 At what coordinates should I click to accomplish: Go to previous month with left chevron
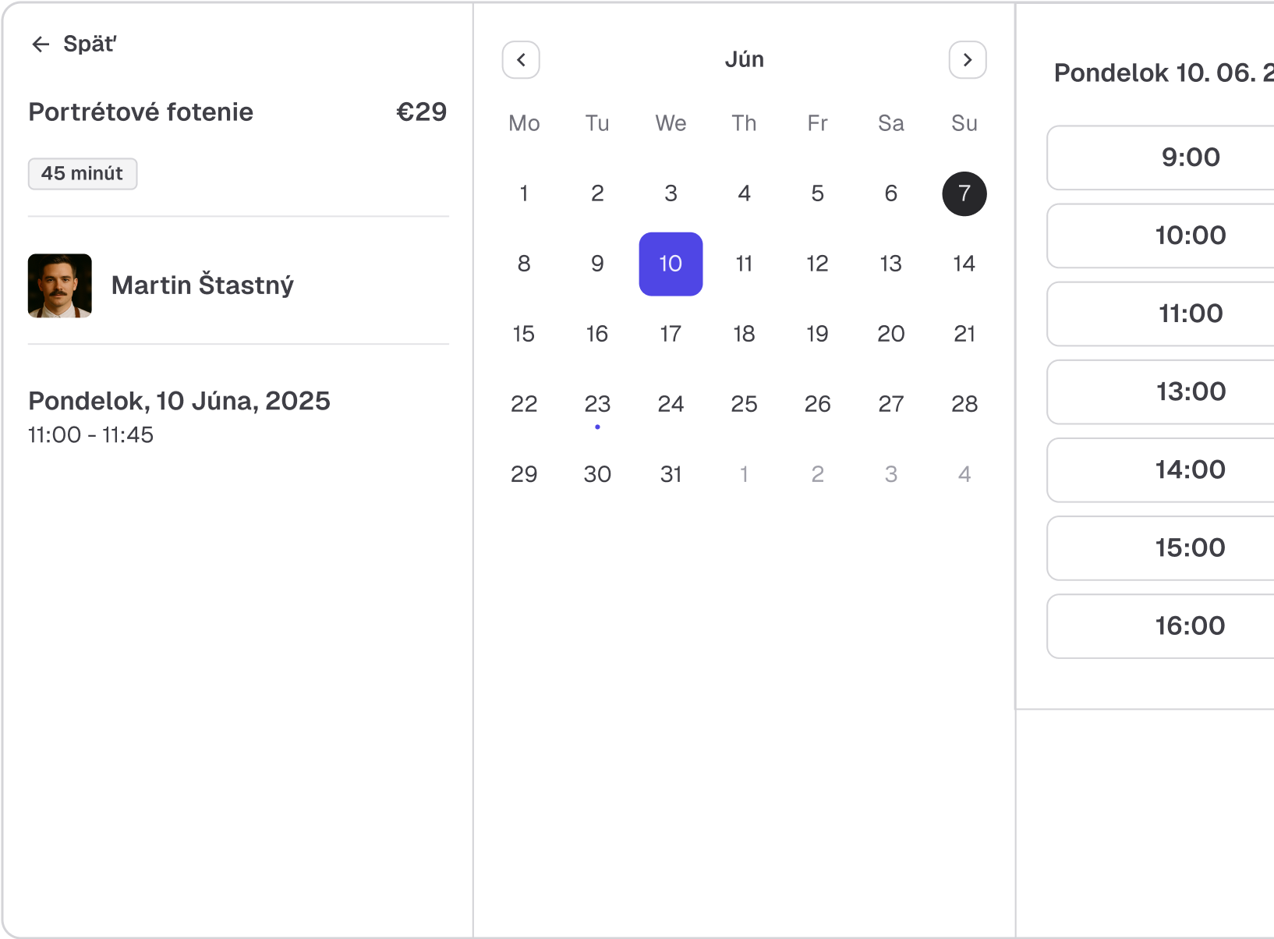(521, 60)
